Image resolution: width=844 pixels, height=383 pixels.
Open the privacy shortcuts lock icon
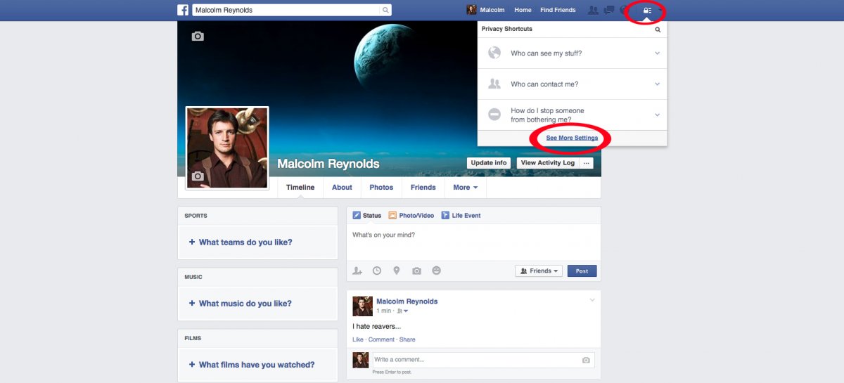647,11
